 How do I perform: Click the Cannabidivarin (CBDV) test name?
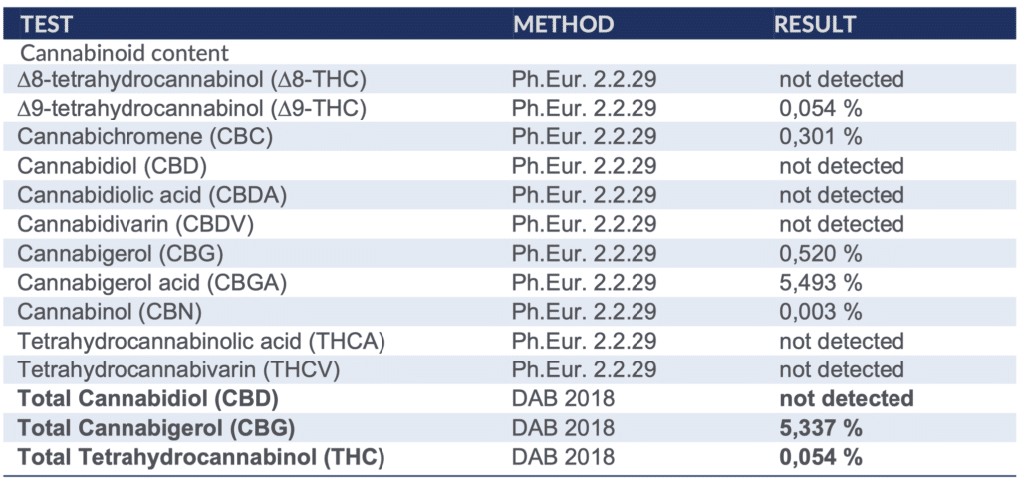[134, 224]
